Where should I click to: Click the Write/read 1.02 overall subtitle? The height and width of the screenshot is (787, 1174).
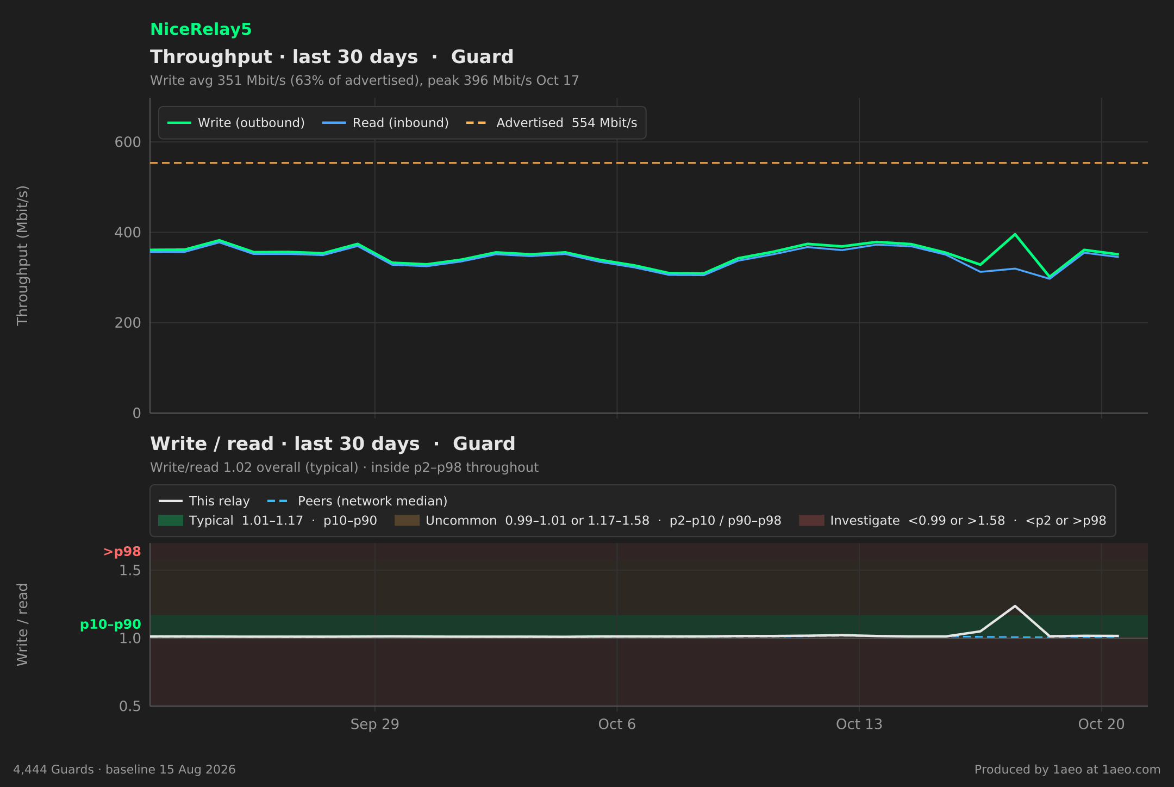point(344,467)
